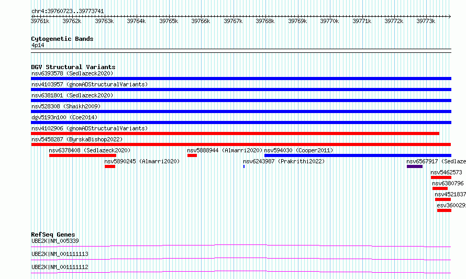Click the UBE2K|NM_001111113 gene label
Image resolution: width=466 pixels, height=279 pixels.
[x=60, y=254]
